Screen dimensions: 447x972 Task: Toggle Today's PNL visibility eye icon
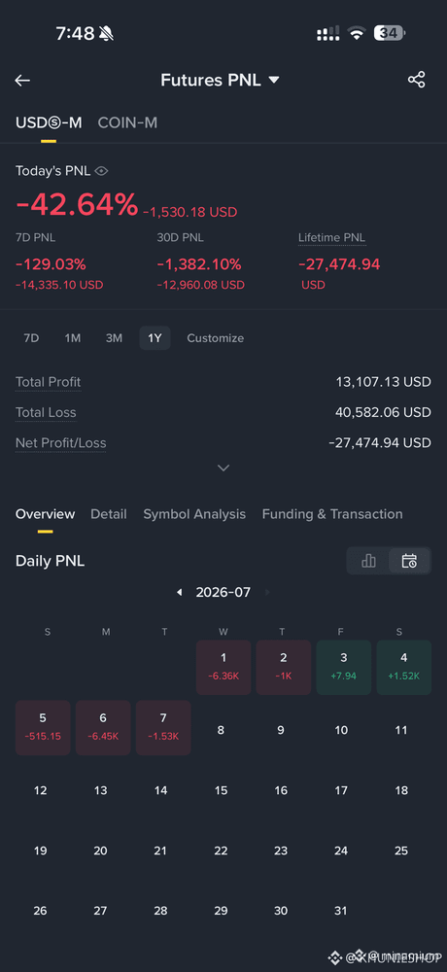point(102,171)
